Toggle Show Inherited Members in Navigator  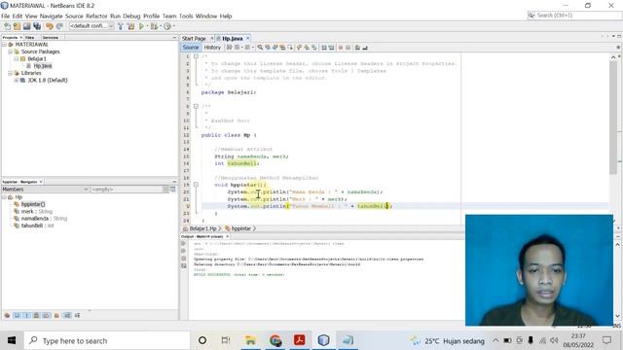click(7, 315)
